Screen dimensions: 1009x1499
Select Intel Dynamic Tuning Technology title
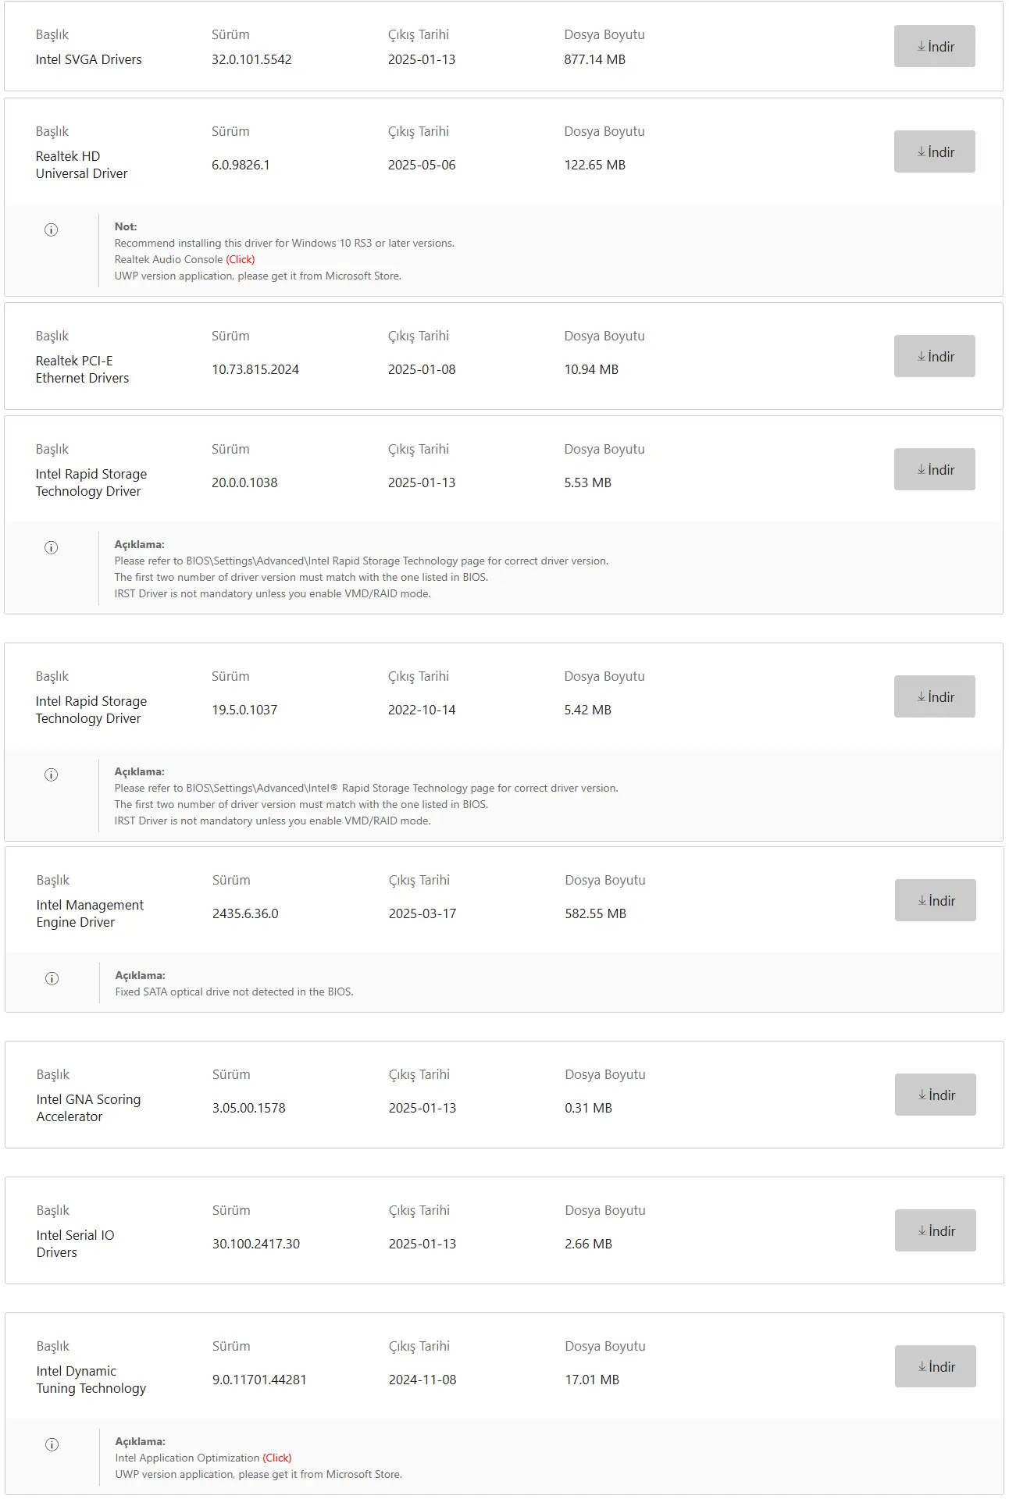point(91,1380)
